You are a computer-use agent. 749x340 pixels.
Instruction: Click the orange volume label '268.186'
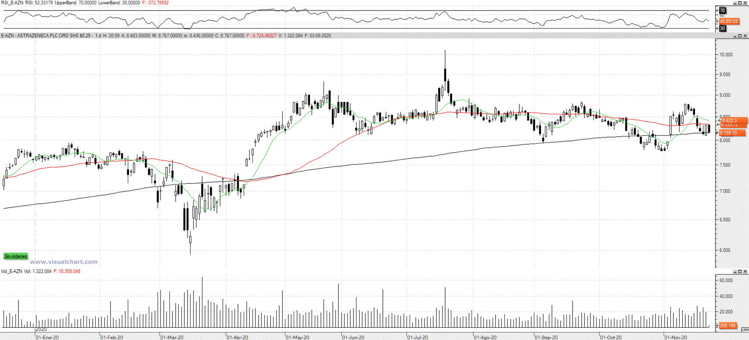[728, 326]
